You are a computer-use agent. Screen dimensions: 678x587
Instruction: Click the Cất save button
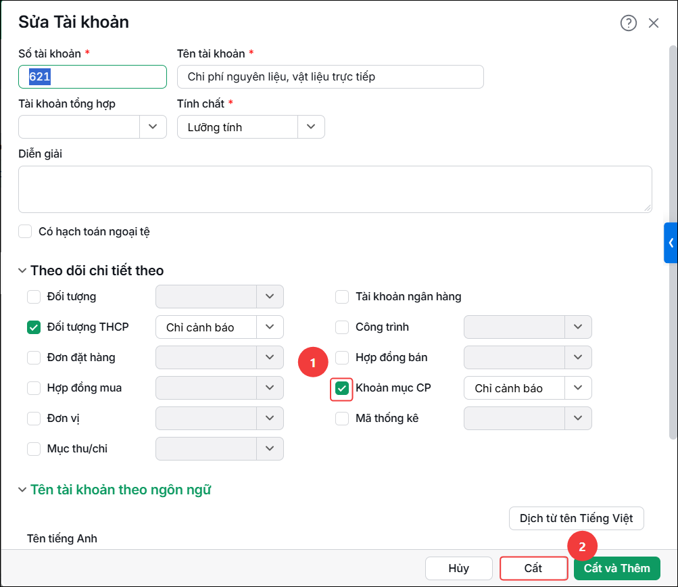tap(533, 568)
